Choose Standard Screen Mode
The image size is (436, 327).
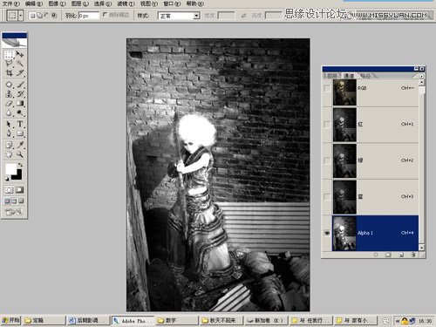click(7, 201)
